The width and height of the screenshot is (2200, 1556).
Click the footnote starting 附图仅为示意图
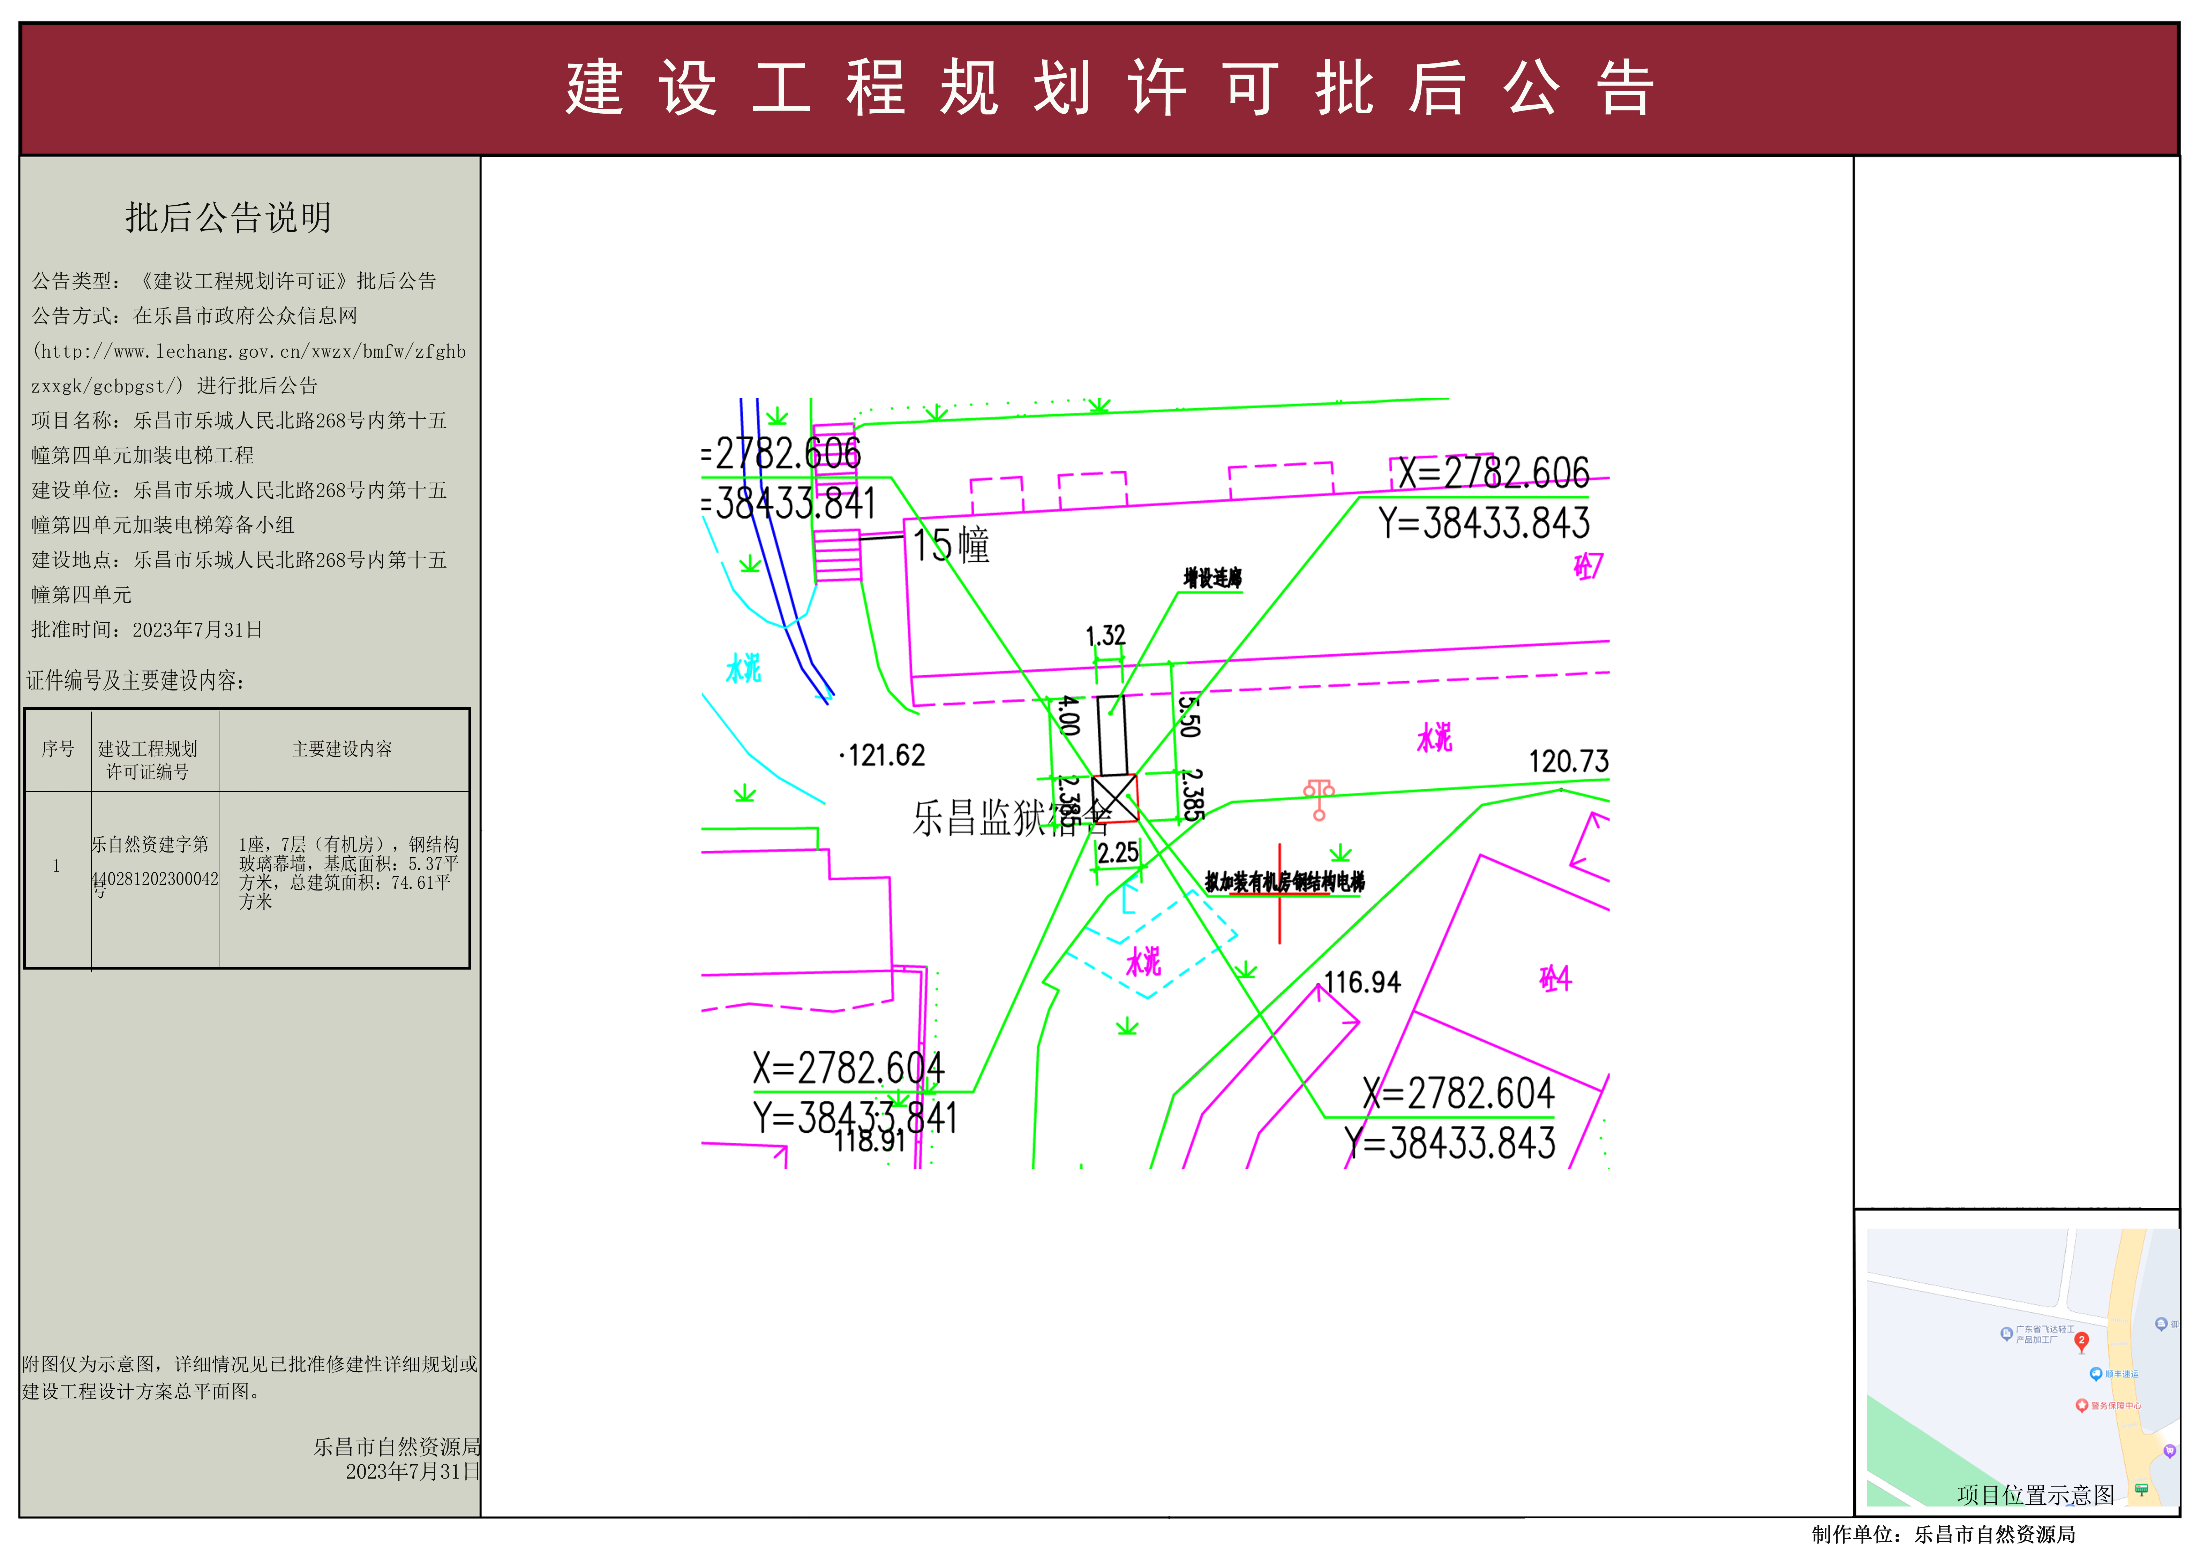(250, 1378)
